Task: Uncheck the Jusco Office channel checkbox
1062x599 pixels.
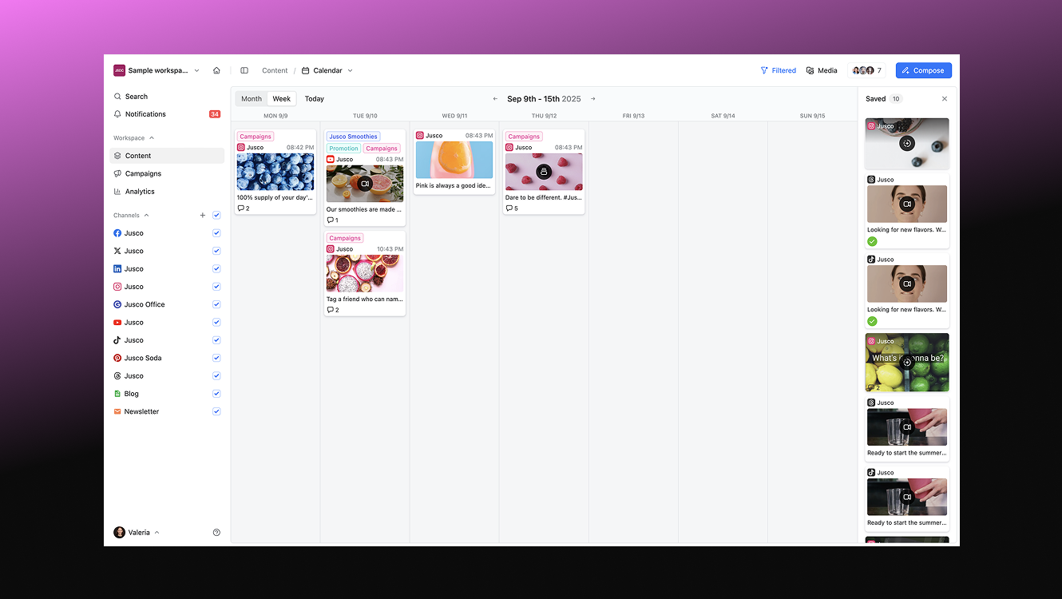Action: click(x=216, y=304)
